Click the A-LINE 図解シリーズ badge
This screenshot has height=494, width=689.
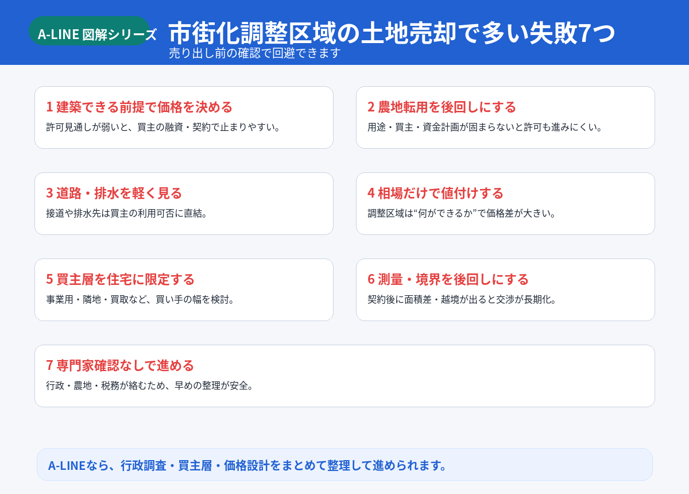click(x=90, y=32)
